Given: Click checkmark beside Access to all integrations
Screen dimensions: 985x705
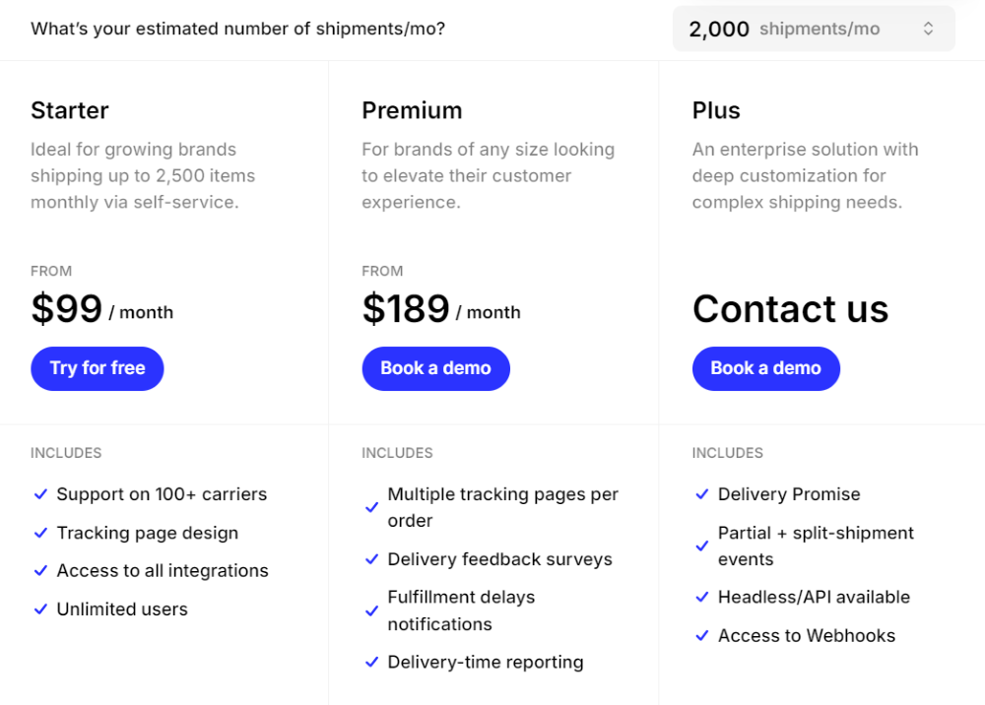Looking at the screenshot, I should pos(40,571).
